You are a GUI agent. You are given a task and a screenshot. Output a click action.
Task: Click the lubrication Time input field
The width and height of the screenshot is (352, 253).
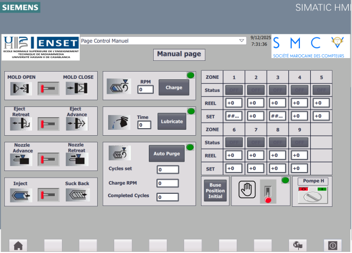click(x=144, y=125)
